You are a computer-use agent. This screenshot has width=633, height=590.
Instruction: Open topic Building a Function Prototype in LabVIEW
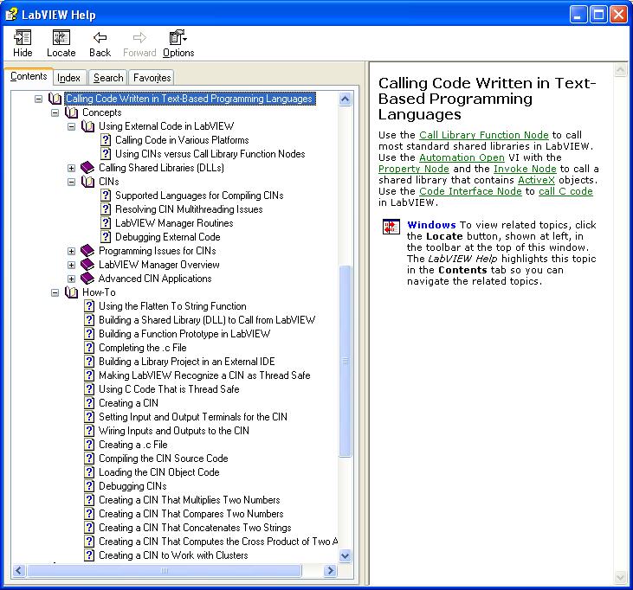(184, 334)
